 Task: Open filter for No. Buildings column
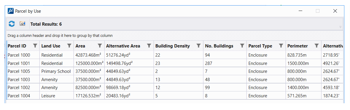pos(242,46)
